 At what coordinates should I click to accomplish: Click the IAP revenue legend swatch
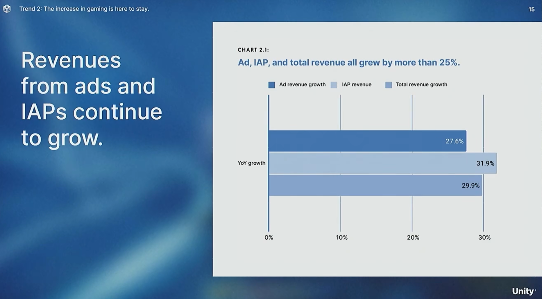point(334,85)
